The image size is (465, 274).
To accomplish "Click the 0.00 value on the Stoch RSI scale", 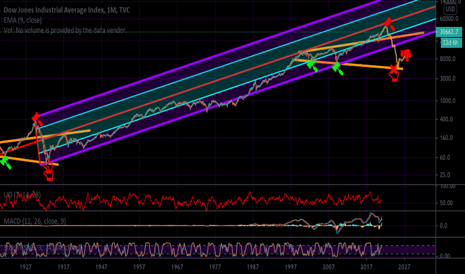I will 445,256.
